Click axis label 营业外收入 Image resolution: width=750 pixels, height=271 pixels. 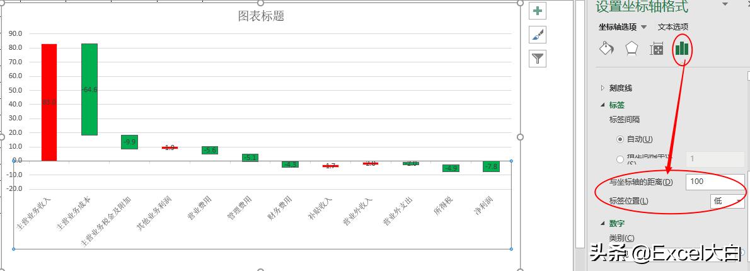click(357, 210)
